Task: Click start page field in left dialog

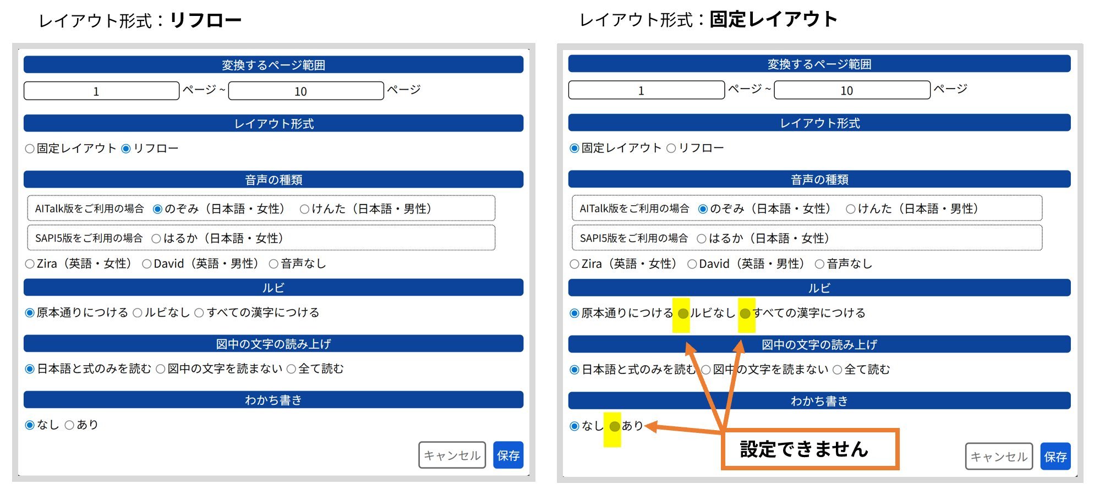Action: 101,91
